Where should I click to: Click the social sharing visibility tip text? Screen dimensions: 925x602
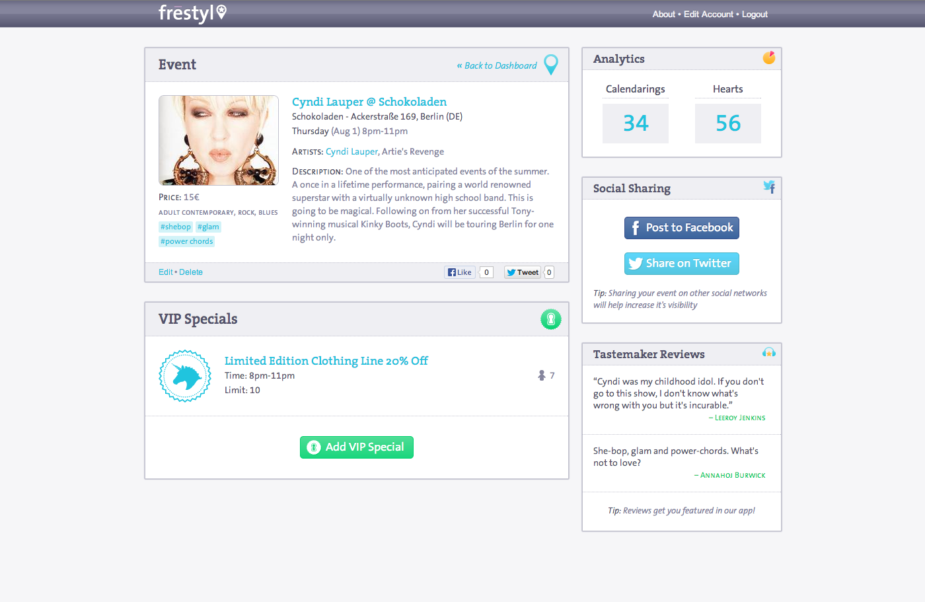(680, 299)
